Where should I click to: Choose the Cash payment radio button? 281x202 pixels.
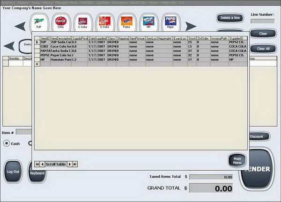pyautogui.click(x=7, y=144)
